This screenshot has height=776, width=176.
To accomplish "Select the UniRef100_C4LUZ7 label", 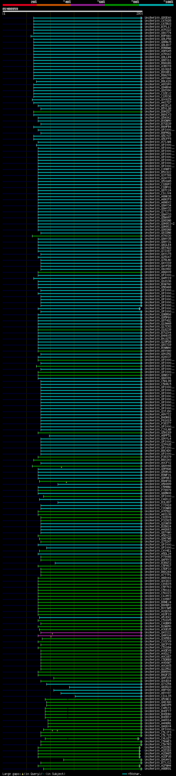I will 158,738.
